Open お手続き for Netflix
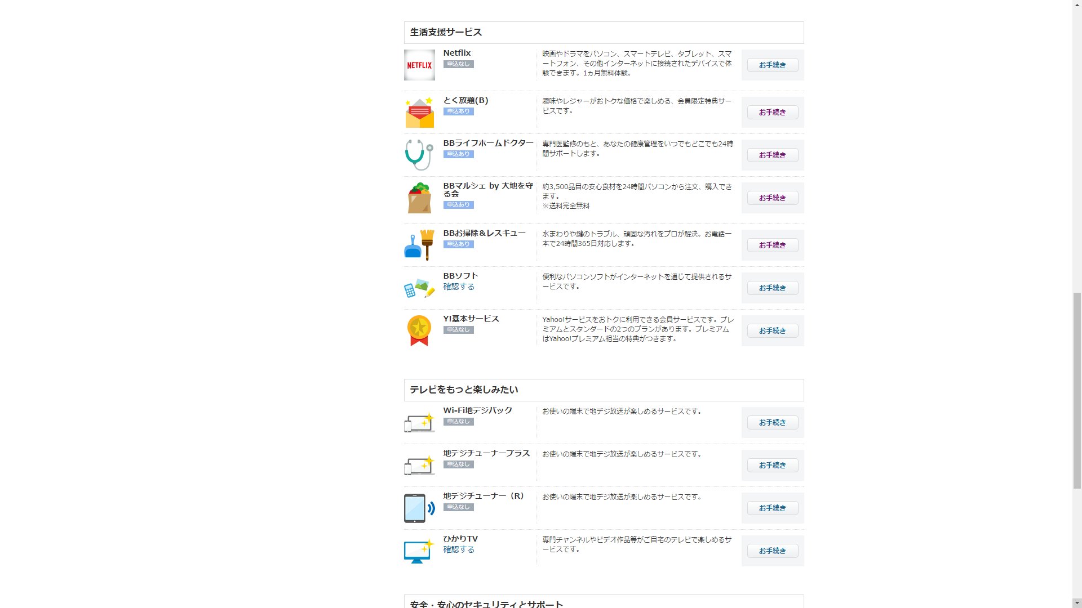The width and height of the screenshot is (1082, 608). [x=773, y=65]
